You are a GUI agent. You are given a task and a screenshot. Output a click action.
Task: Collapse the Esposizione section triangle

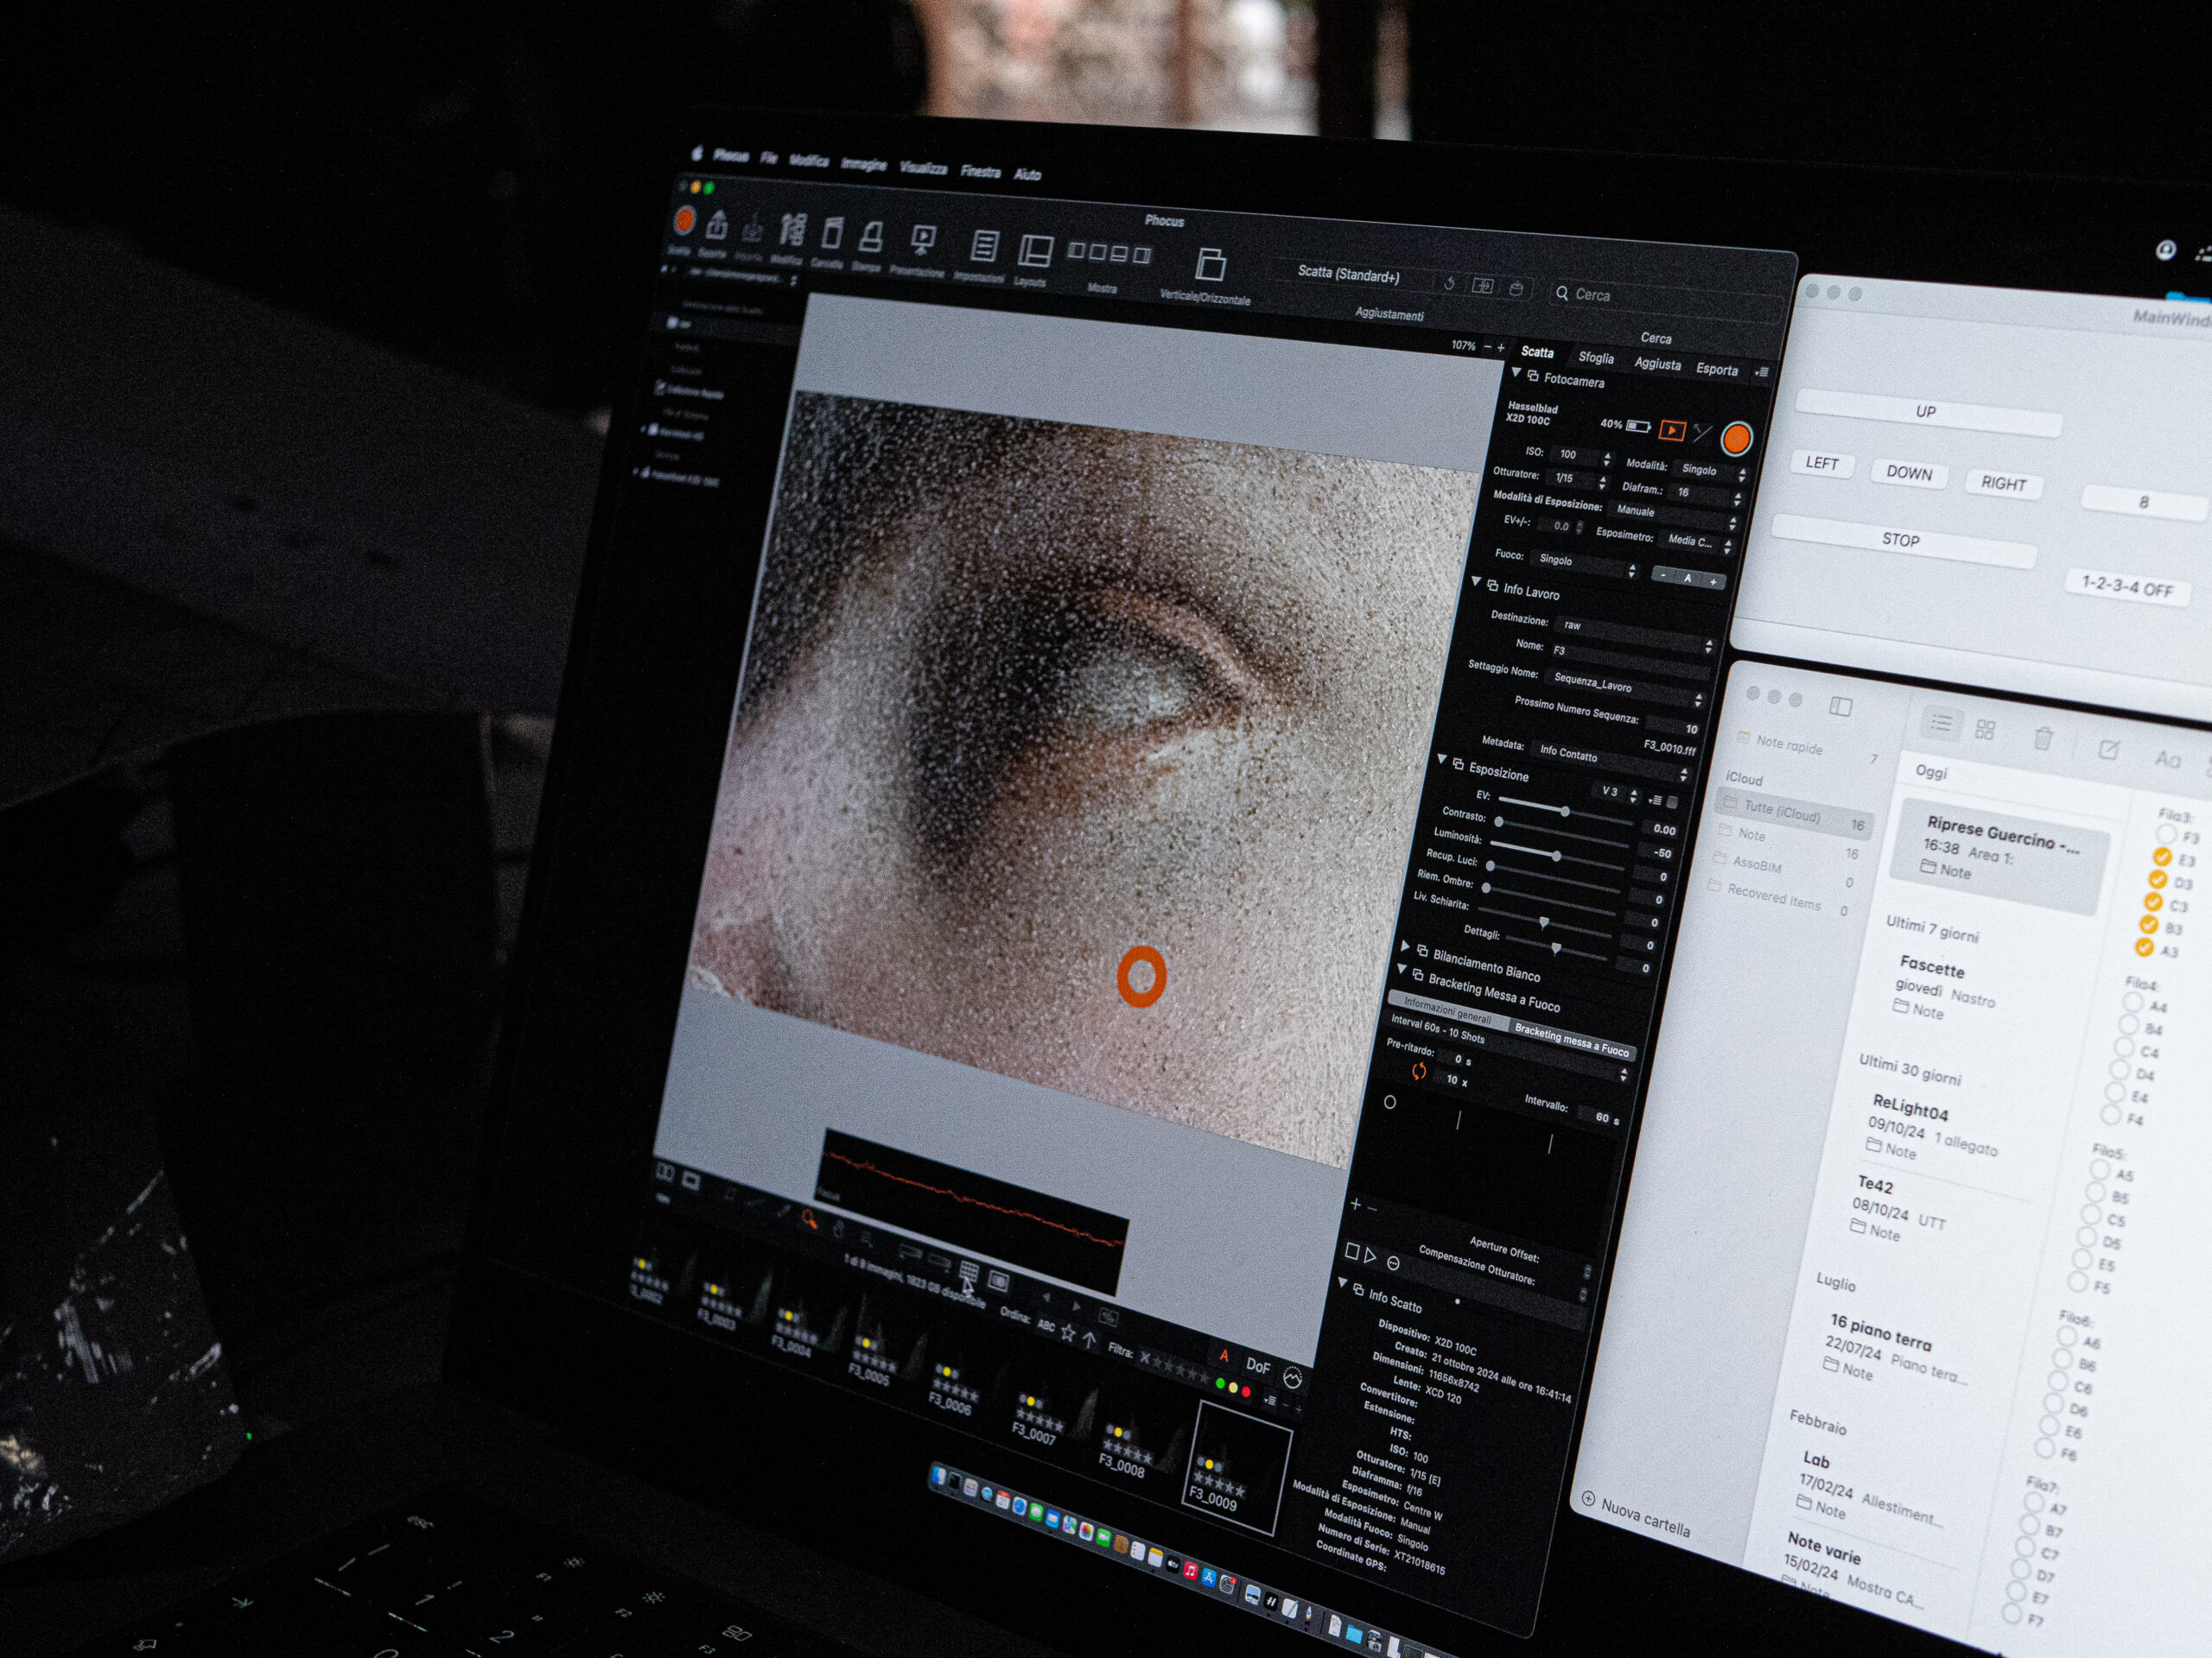click(1442, 761)
